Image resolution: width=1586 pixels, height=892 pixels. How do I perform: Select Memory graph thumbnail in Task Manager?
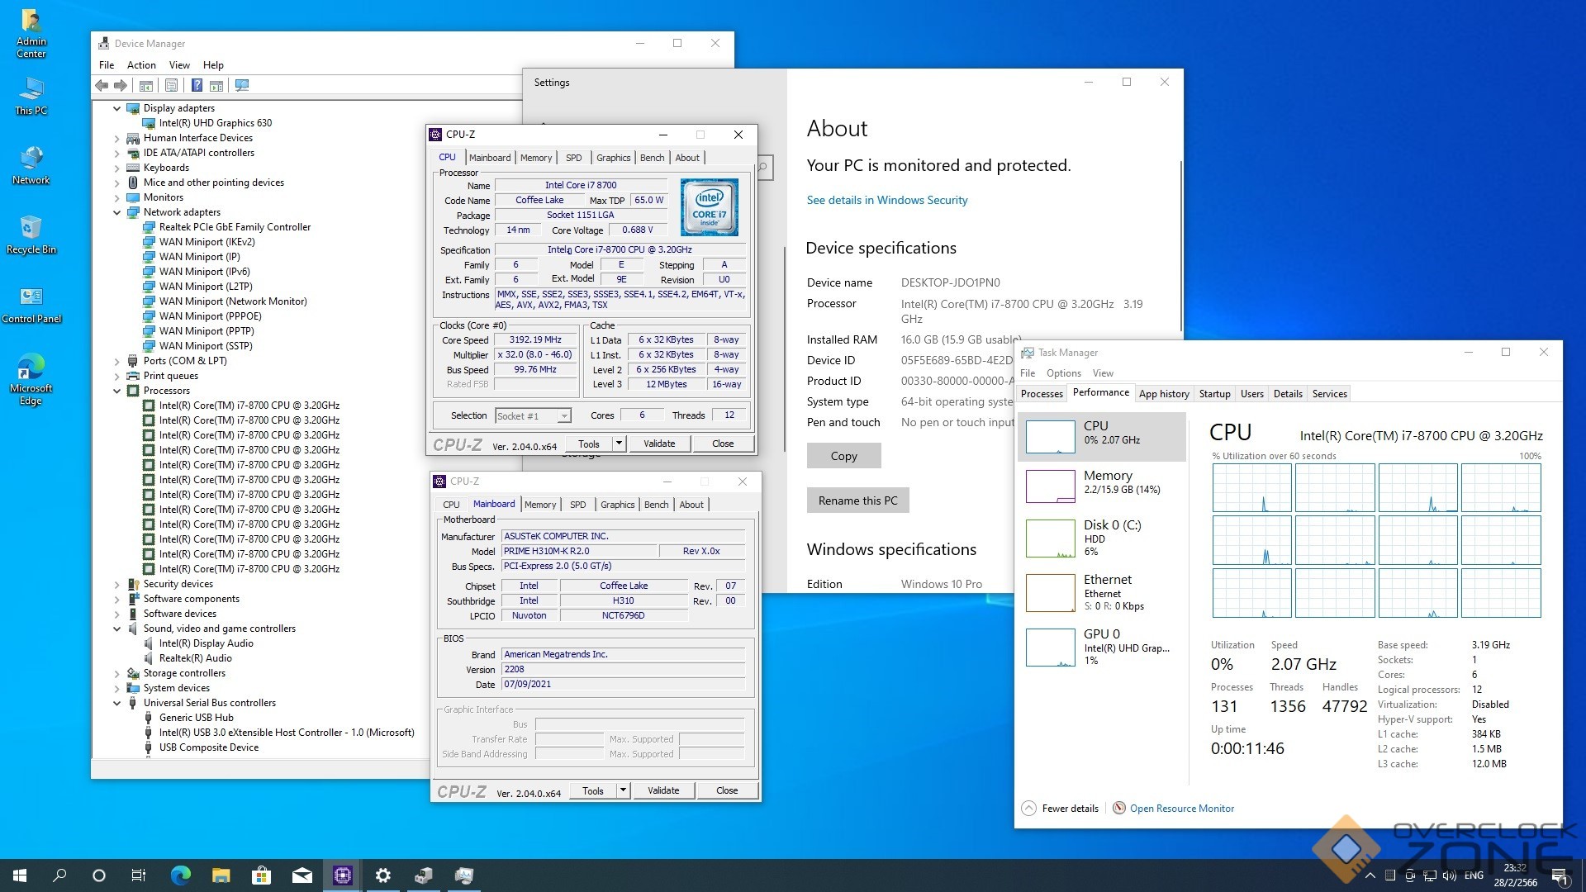click(x=1050, y=486)
